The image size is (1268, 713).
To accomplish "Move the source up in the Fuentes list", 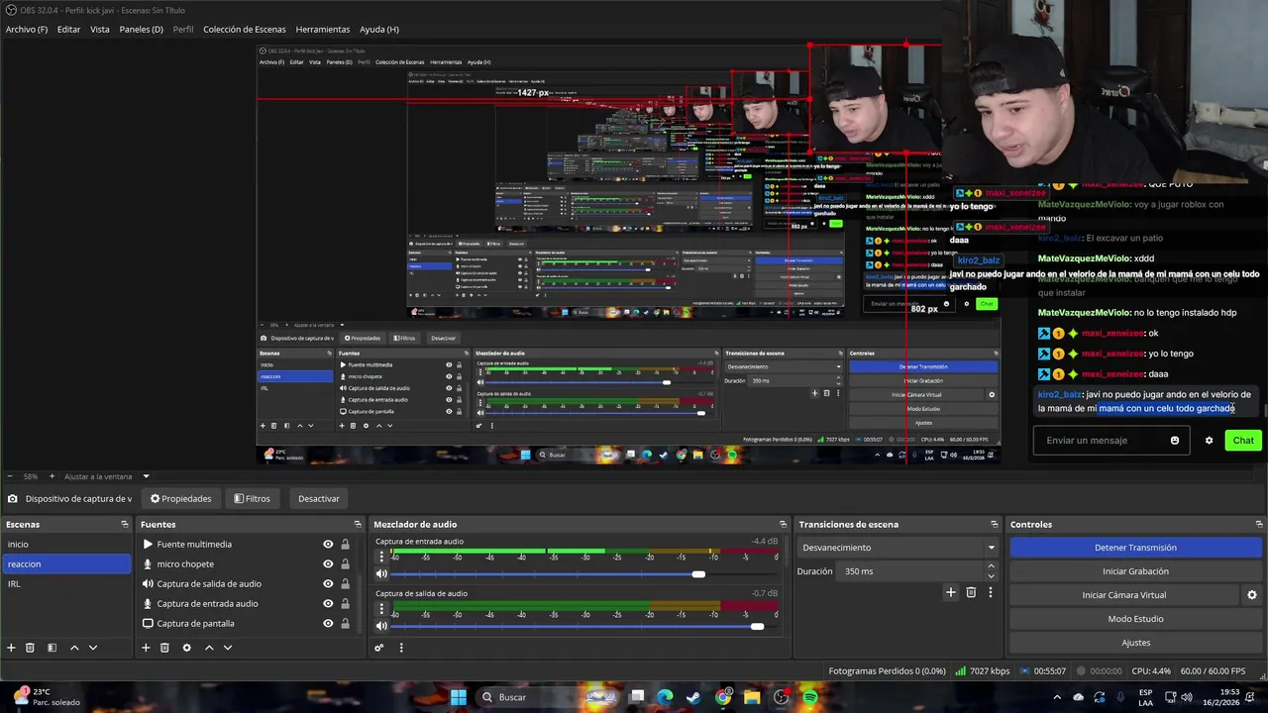I will click(x=209, y=648).
